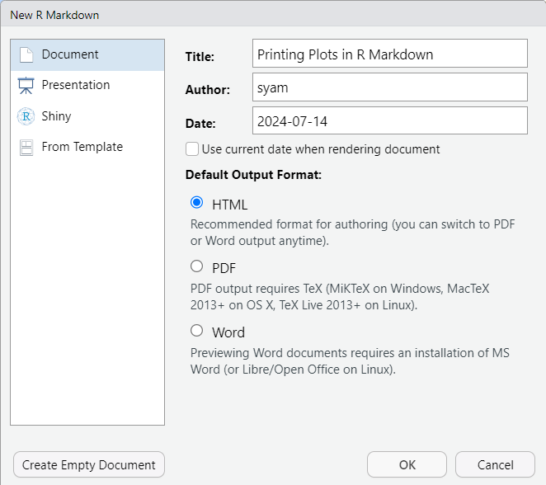Click the Document page icon in sidebar

click(x=26, y=55)
